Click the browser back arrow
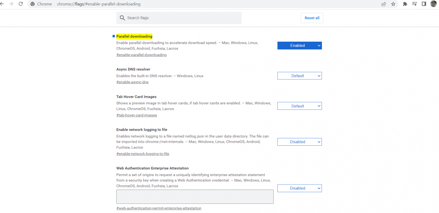The height and width of the screenshot is (213, 439). coord(2,4)
